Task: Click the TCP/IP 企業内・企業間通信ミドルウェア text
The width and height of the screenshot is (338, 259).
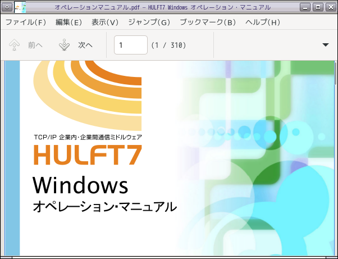Action: tap(88, 137)
